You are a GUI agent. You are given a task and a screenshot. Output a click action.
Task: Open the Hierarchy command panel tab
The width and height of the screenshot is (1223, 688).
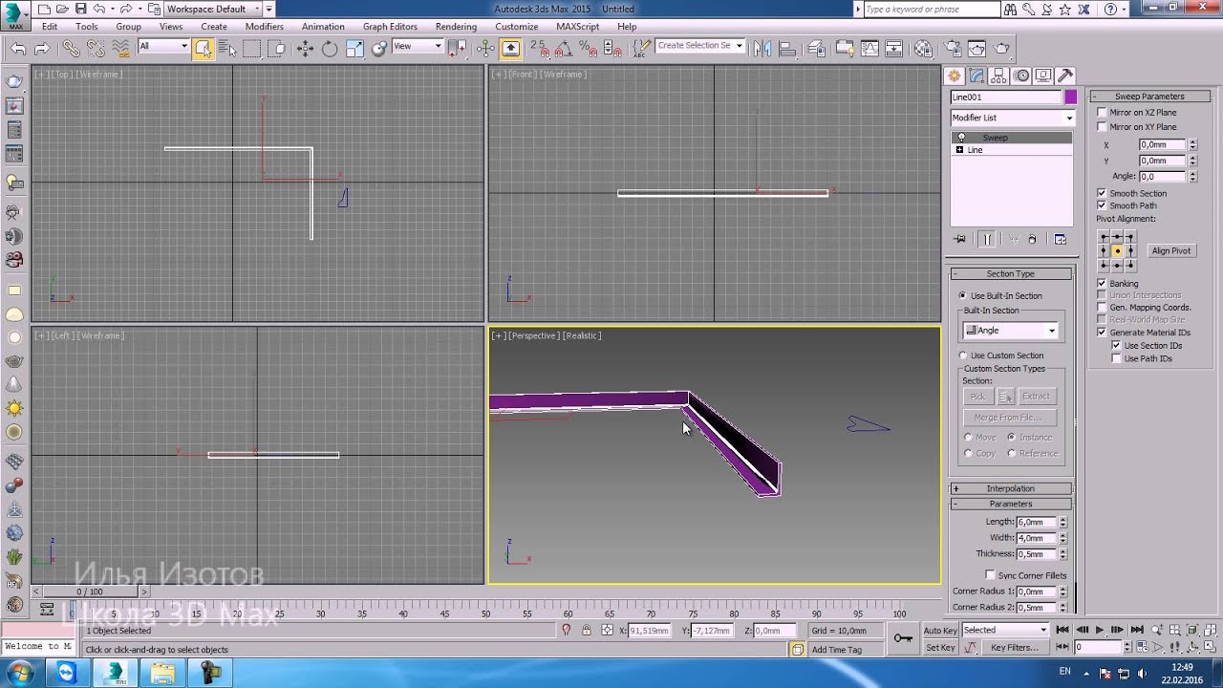pos(998,76)
